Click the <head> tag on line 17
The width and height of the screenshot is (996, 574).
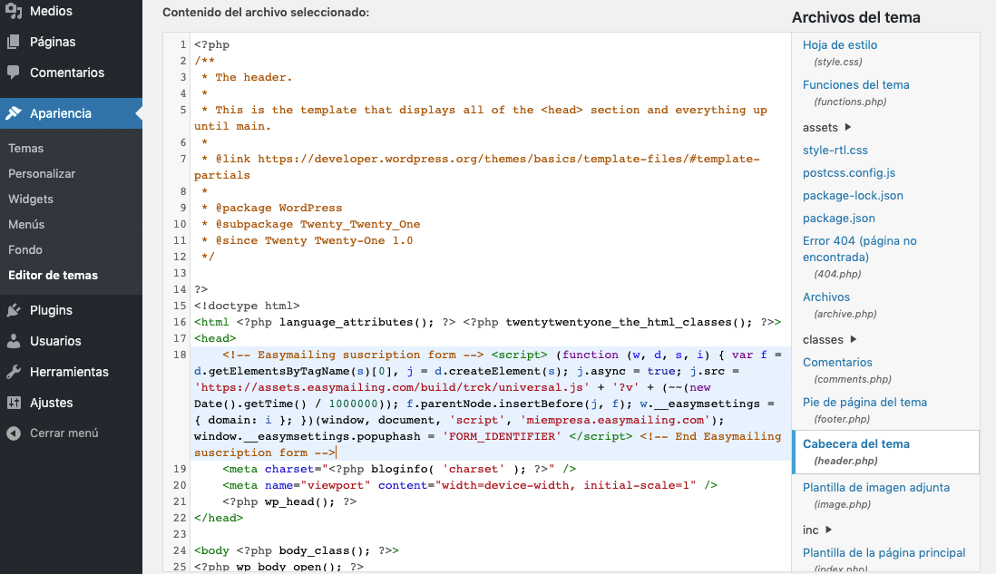(215, 338)
